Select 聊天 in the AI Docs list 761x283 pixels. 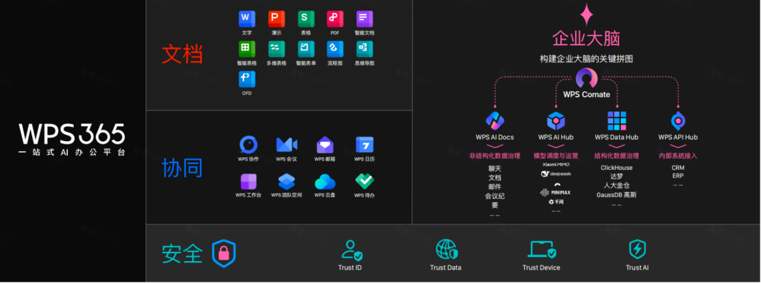pos(495,169)
